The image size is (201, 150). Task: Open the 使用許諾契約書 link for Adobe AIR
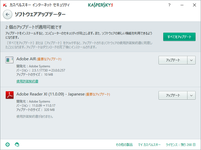click(27, 81)
